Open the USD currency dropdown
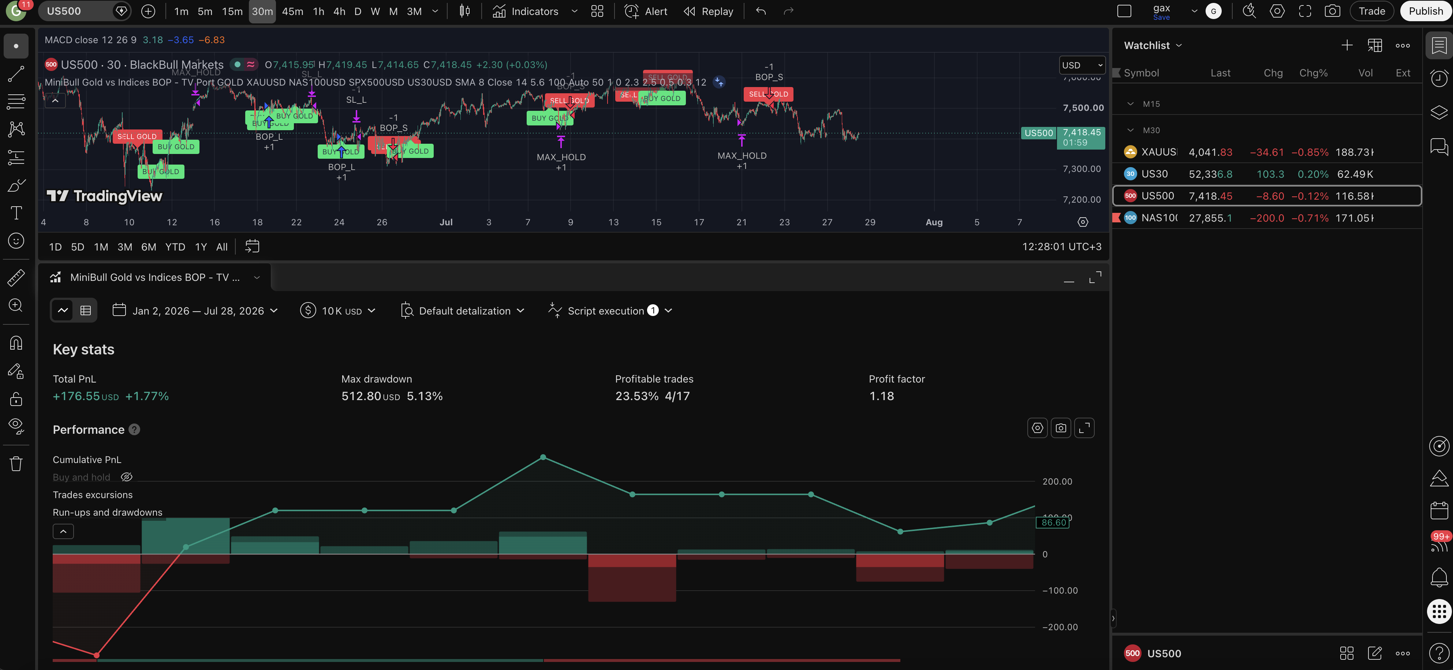The image size is (1453, 670). pyautogui.click(x=1082, y=65)
